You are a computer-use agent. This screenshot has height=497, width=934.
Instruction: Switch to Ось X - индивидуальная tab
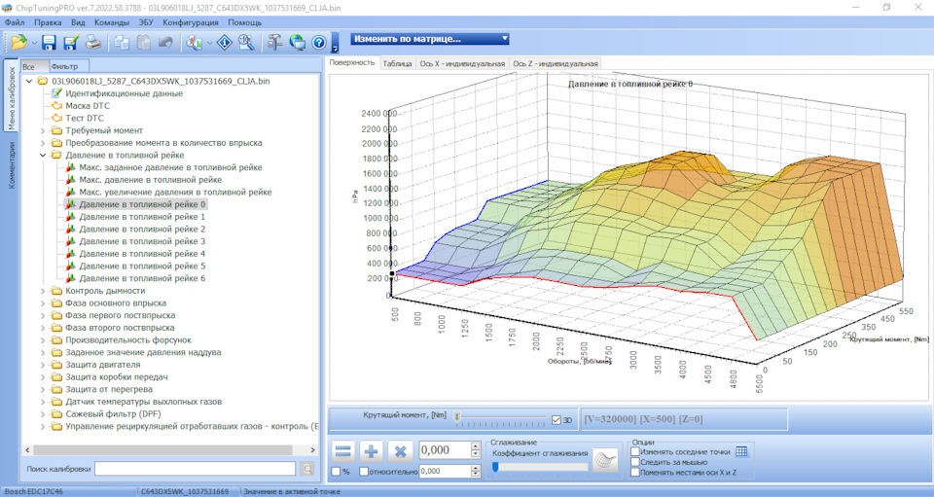click(x=462, y=63)
